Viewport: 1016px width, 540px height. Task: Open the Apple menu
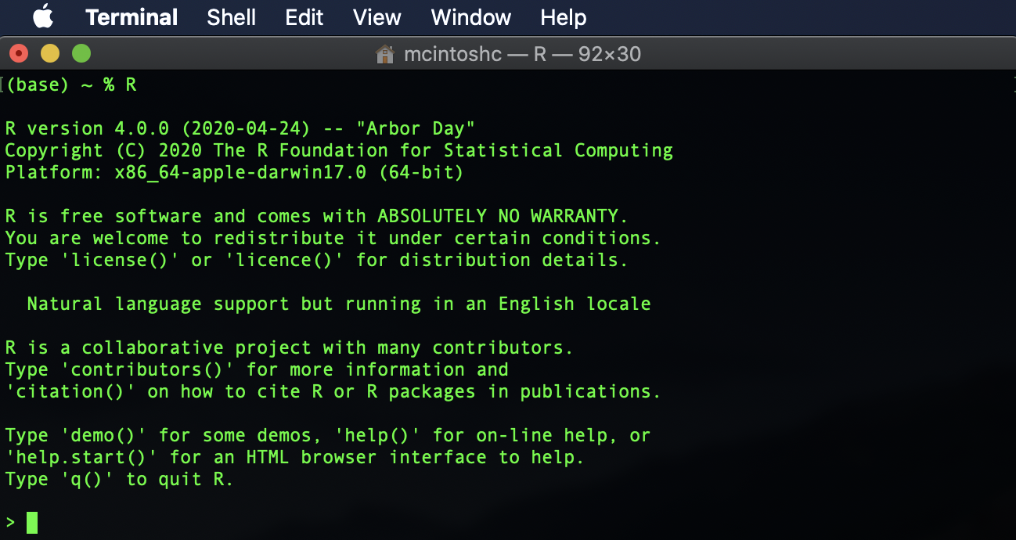(x=43, y=16)
